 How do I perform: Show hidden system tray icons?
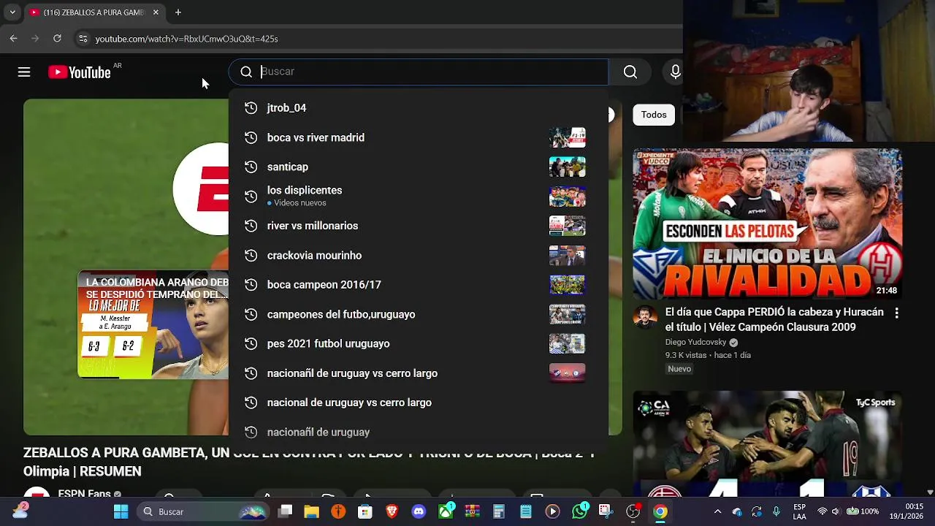pos(717,511)
